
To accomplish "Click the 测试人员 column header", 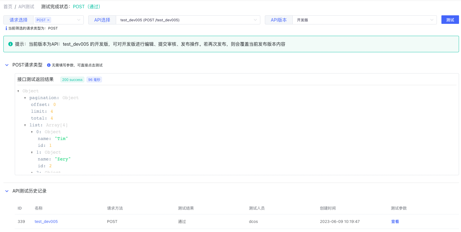I will point(257,208).
